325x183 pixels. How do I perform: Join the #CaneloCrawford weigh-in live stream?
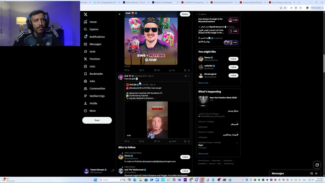218,20
